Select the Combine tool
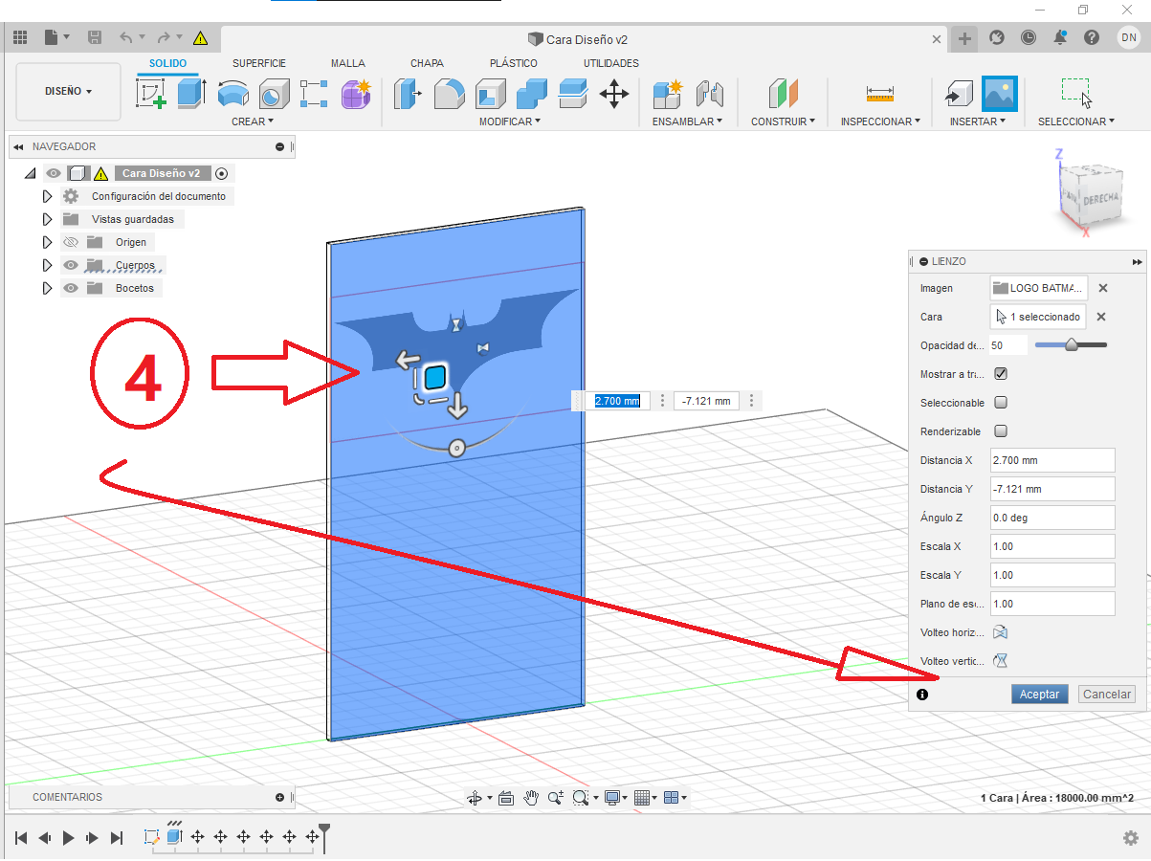This screenshot has height=861, width=1151. pyautogui.click(x=531, y=95)
